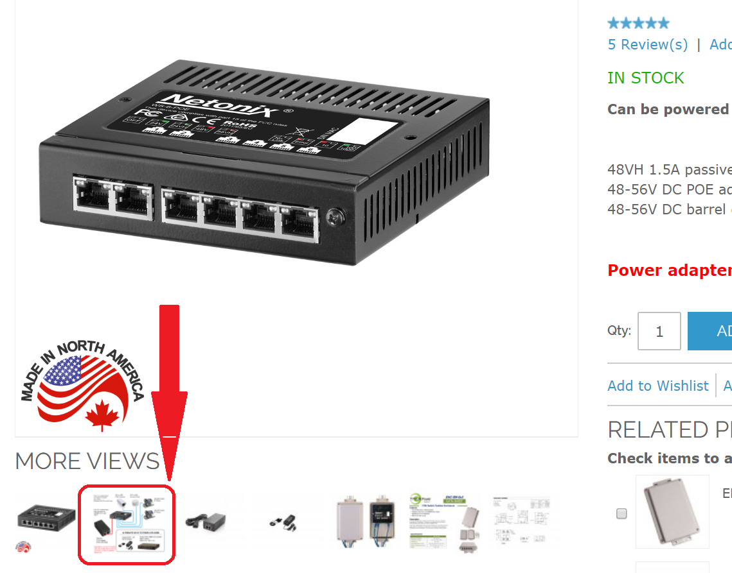Select the first switch thumbnail under More Views
Screen dimensions: 732x573
(x=46, y=518)
